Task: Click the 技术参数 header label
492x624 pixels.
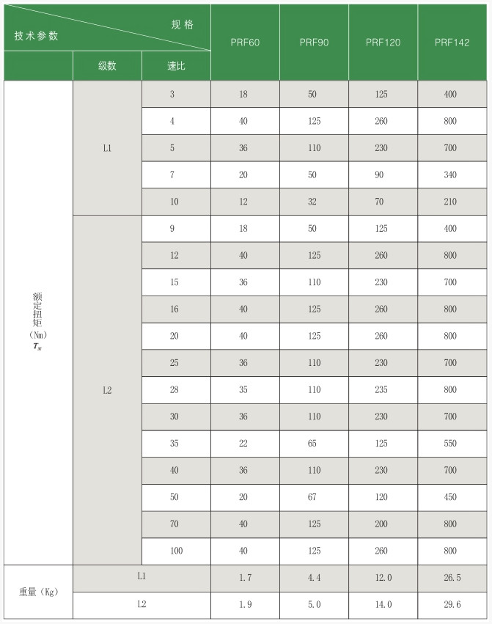Action: 36,35
